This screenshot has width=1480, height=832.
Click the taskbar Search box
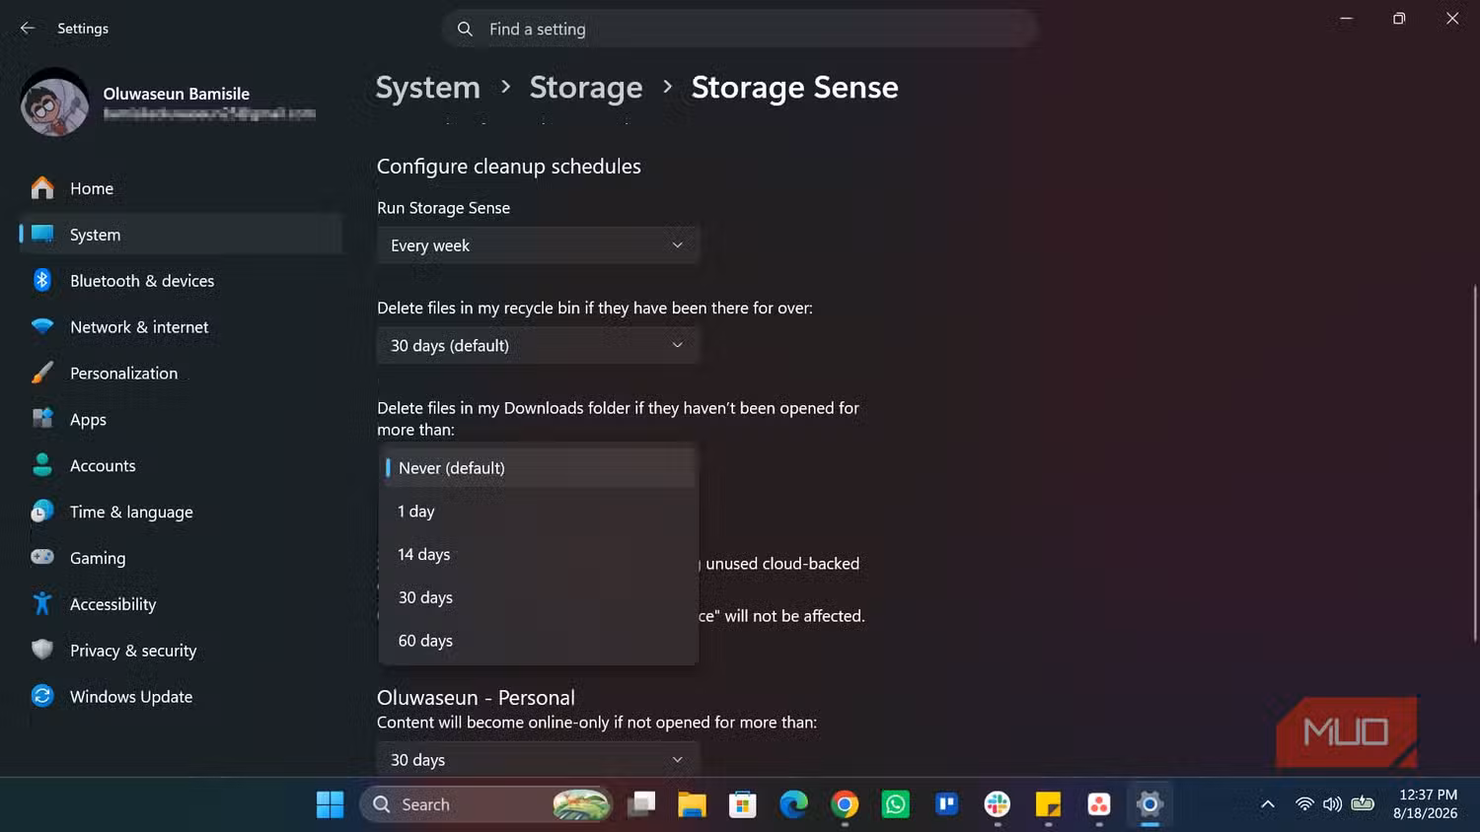(486, 804)
